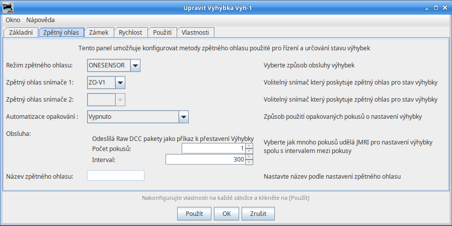Viewport: 452px width, 226px height.
Task: Expand the Zpětný ohlas snímače 1 dropdown
Action: (x=120, y=82)
